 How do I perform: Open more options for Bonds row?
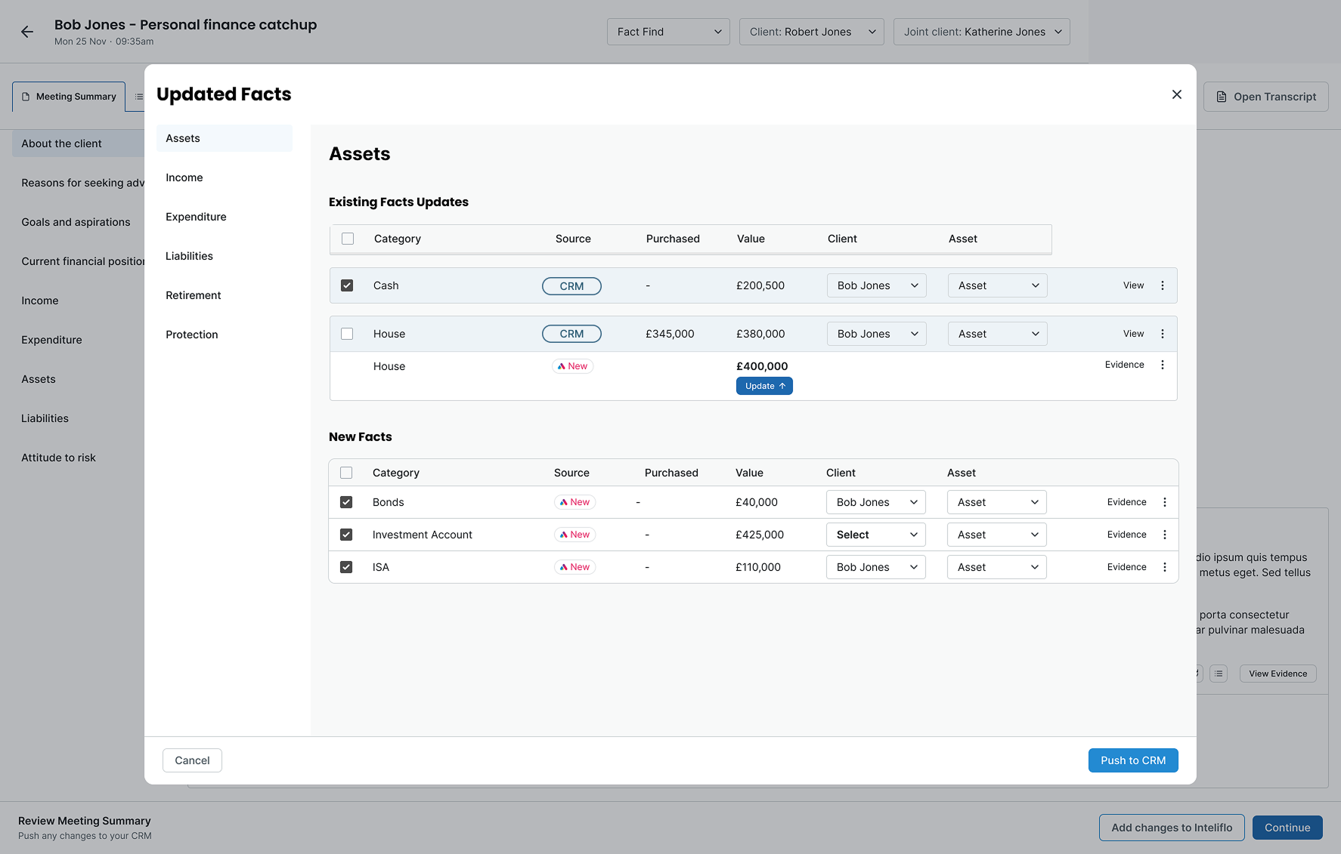[x=1165, y=502]
